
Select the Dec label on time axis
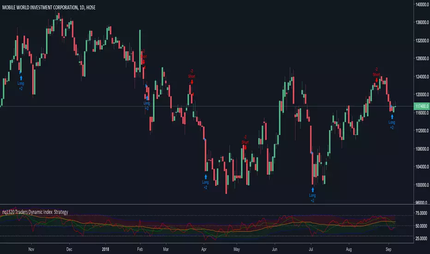69,249
